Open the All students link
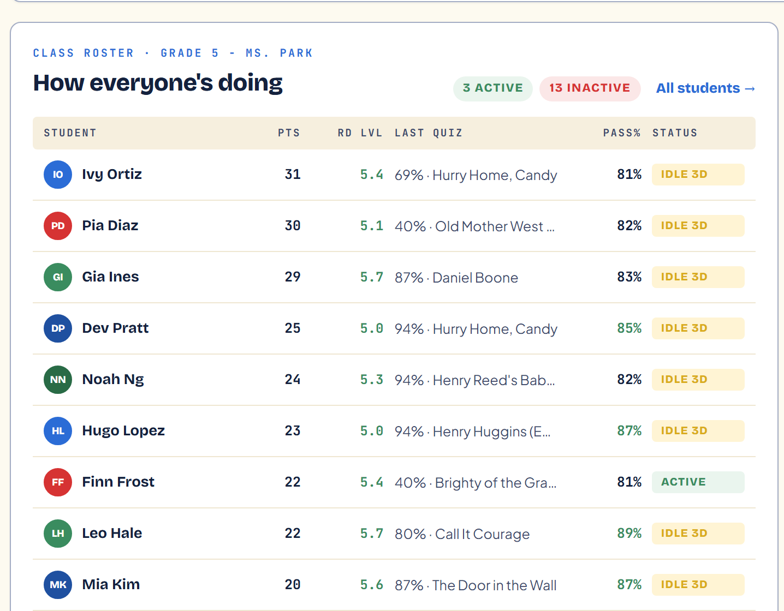The image size is (784, 611). (705, 88)
